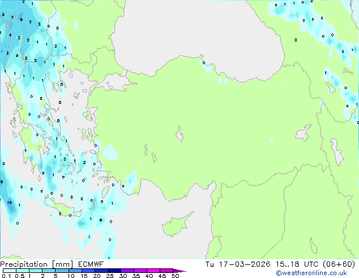Click the over-50 mm arrow tip of legend

point(179,271)
